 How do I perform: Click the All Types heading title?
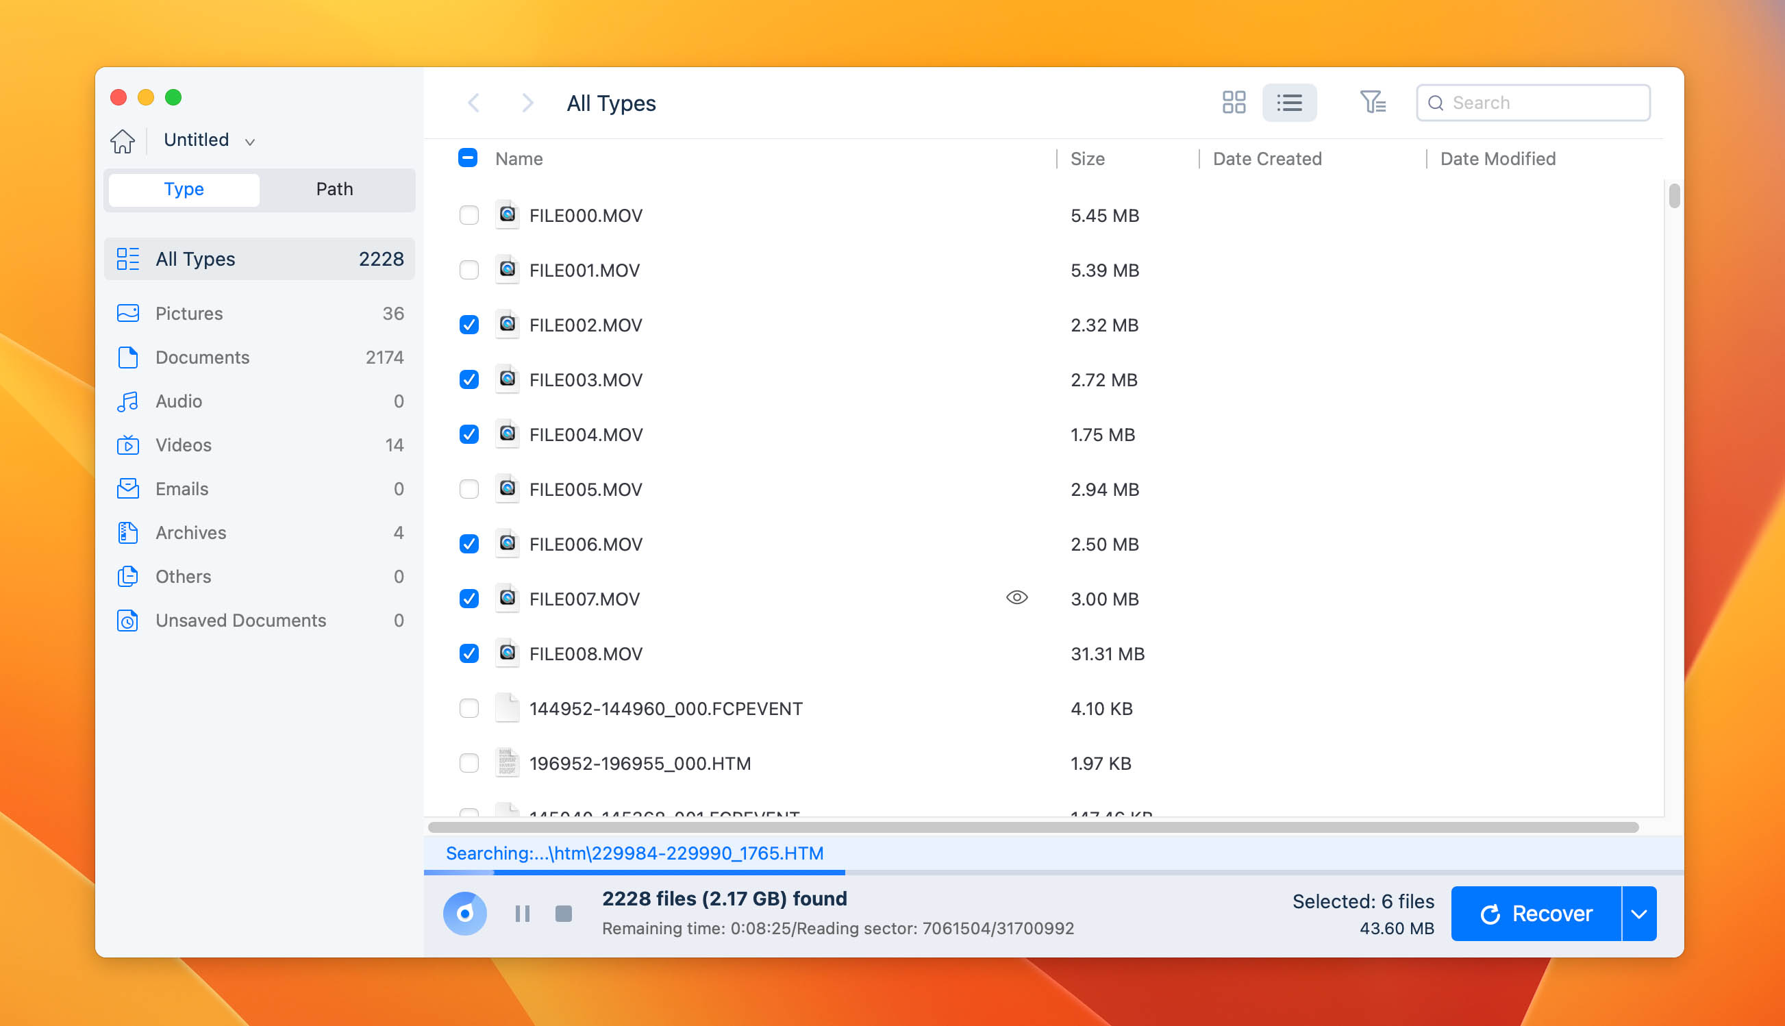[611, 103]
